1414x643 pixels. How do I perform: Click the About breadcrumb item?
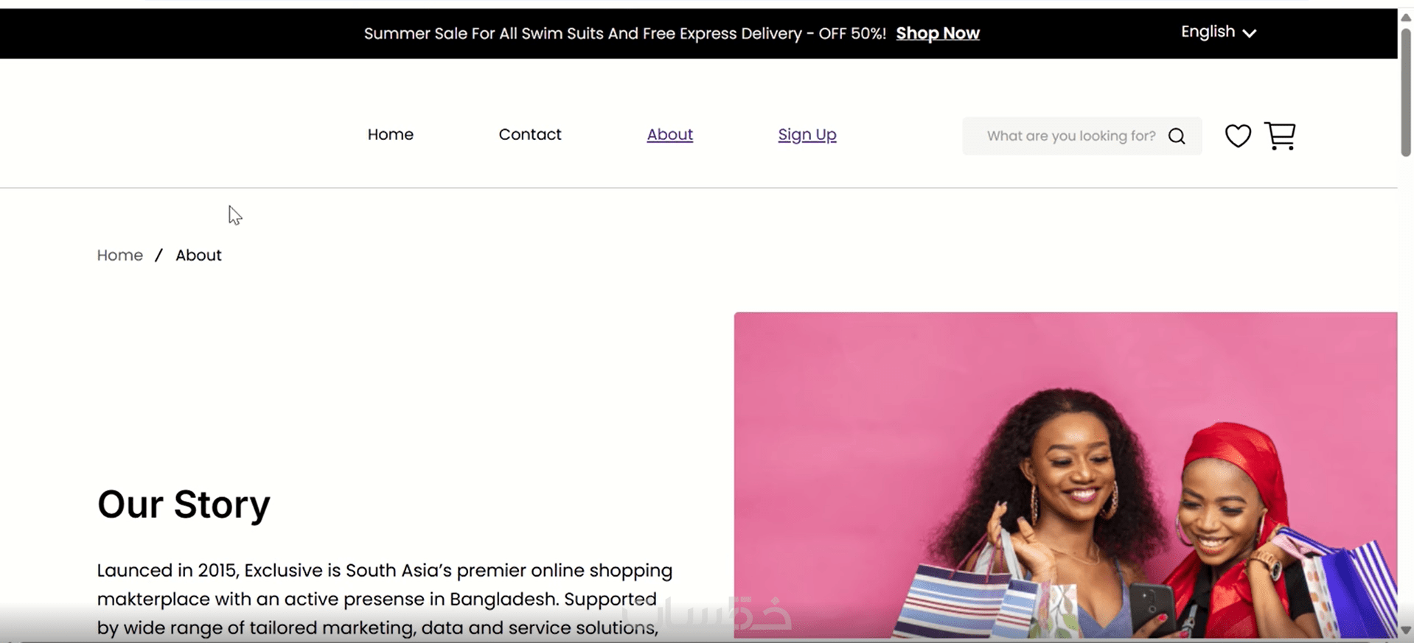click(198, 256)
